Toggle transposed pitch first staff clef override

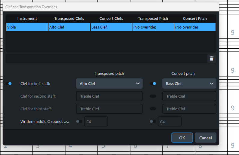click(x=8, y=84)
